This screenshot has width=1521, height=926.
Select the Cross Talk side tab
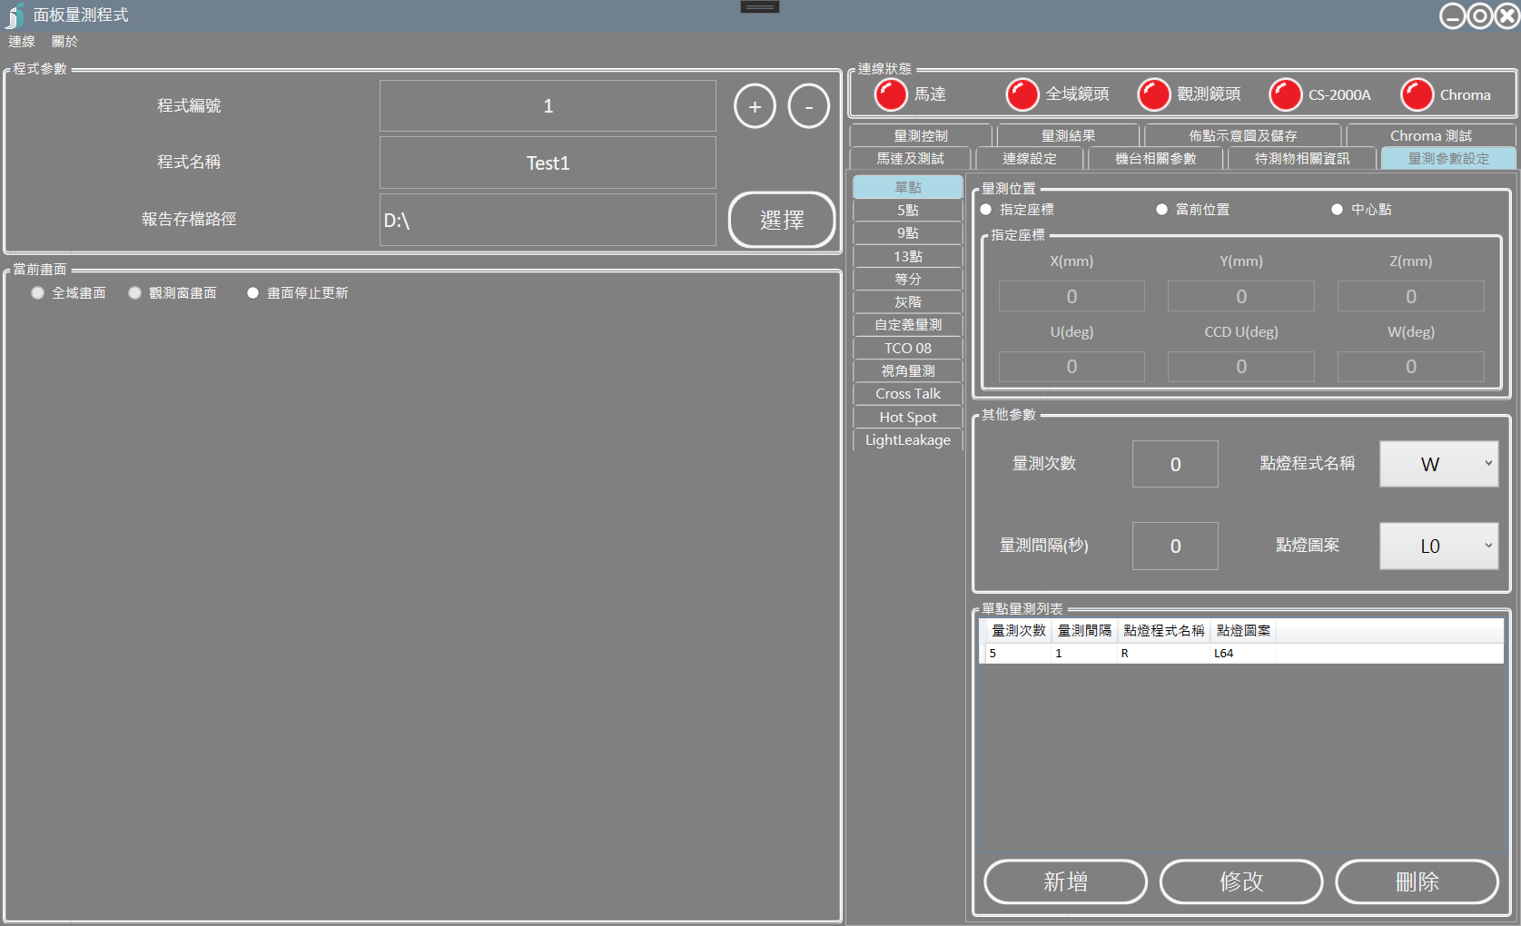[x=908, y=393]
